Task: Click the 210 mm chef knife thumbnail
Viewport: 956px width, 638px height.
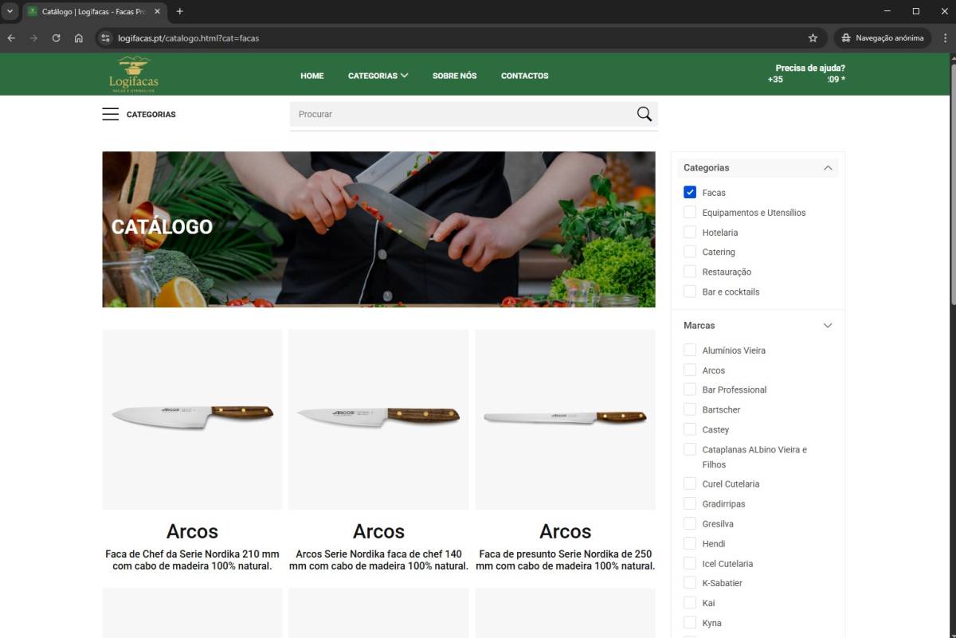Action: coord(192,420)
